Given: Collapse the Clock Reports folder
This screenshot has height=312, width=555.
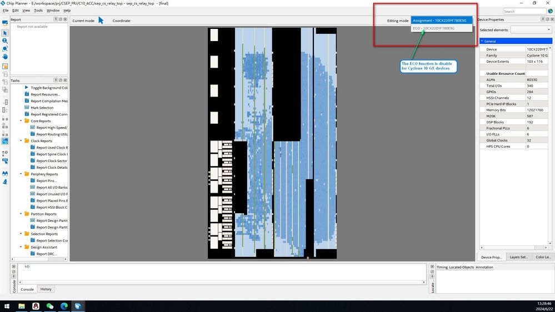Looking at the screenshot, I should 21,141.
